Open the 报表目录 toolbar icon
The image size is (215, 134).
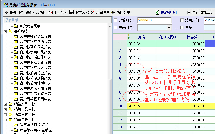[6, 12]
